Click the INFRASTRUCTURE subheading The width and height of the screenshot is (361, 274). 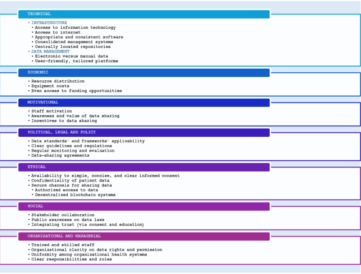click(x=49, y=23)
